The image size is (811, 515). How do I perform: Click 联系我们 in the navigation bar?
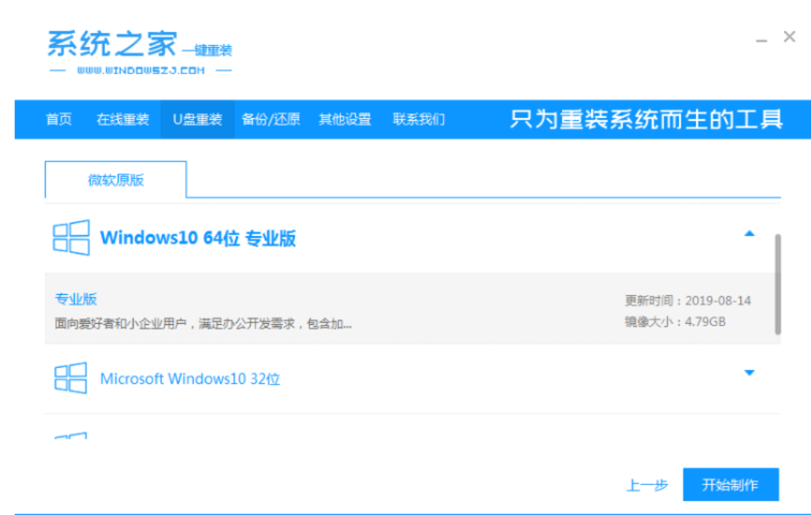tap(419, 120)
